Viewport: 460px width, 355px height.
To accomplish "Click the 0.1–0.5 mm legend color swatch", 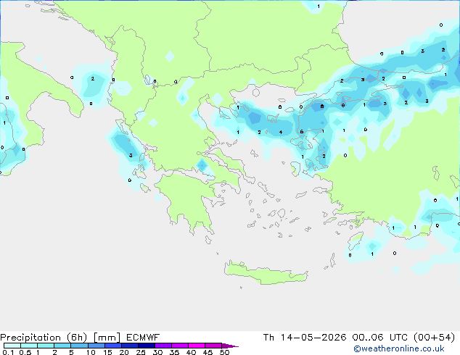I will tap(12, 346).
